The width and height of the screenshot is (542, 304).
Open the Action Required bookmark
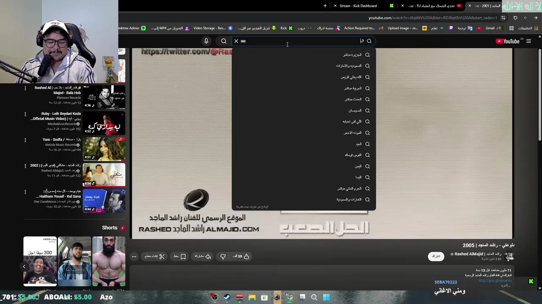coord(363,28)
